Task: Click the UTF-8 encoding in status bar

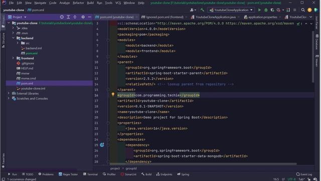Action: pos(291,179)
